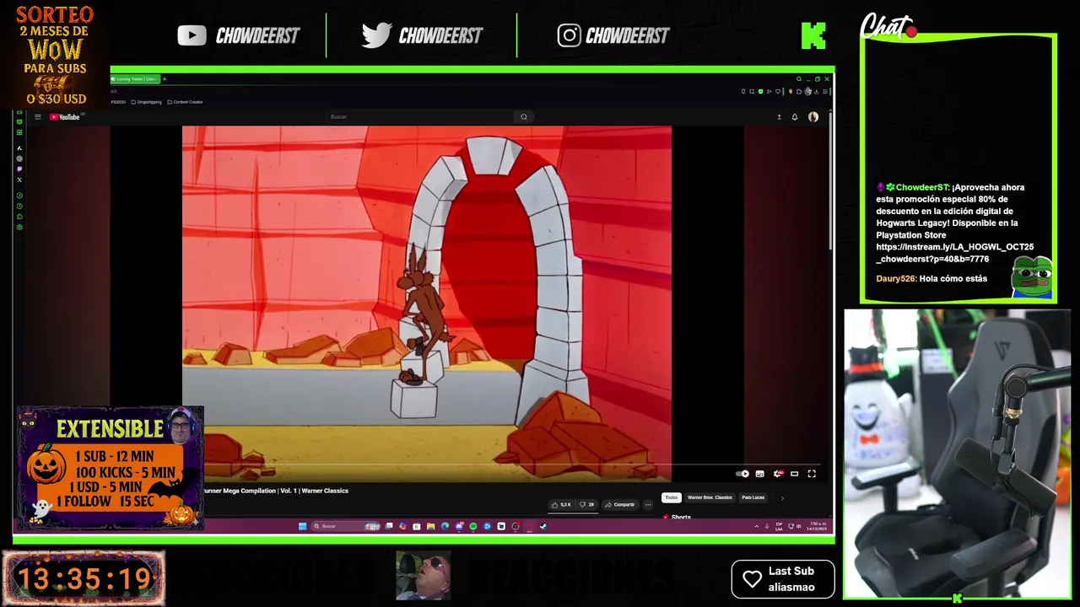This screenshot has height=607, width=1080.
Task: Switch to theater mode view
Action: (794, 474)
